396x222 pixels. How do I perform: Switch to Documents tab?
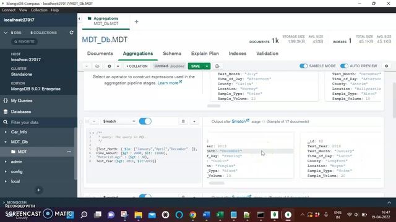click(100, 54)
